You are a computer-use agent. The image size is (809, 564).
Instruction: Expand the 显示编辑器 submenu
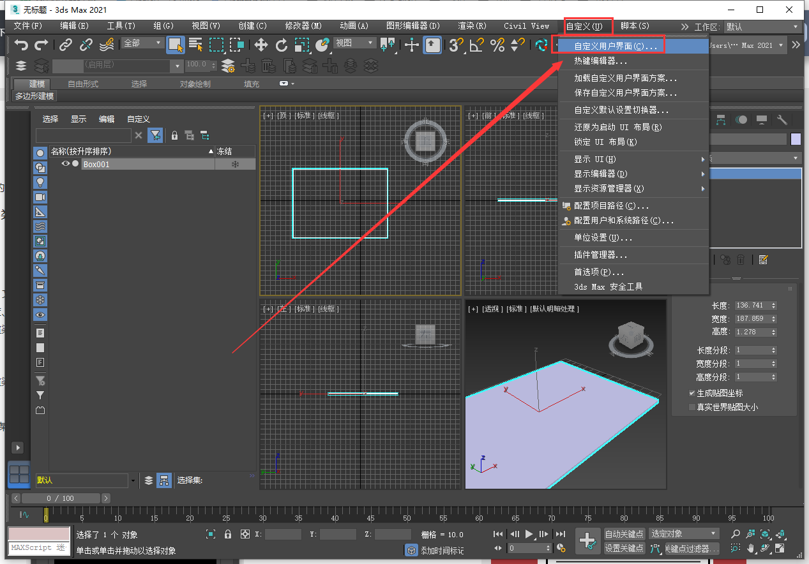(633, 174)
